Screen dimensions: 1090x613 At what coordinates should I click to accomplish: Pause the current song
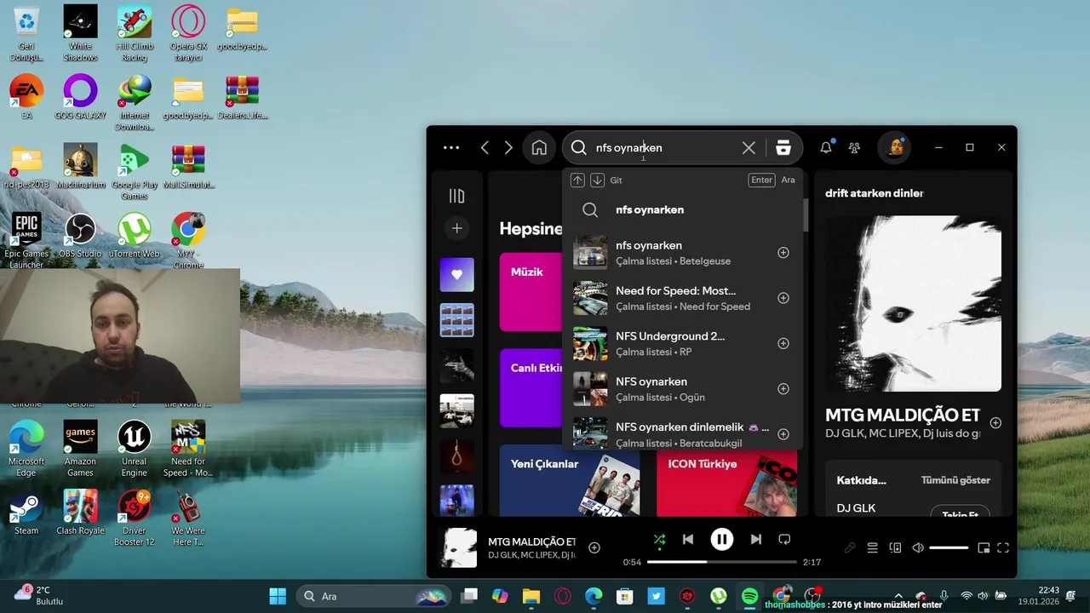coord(722,539)
